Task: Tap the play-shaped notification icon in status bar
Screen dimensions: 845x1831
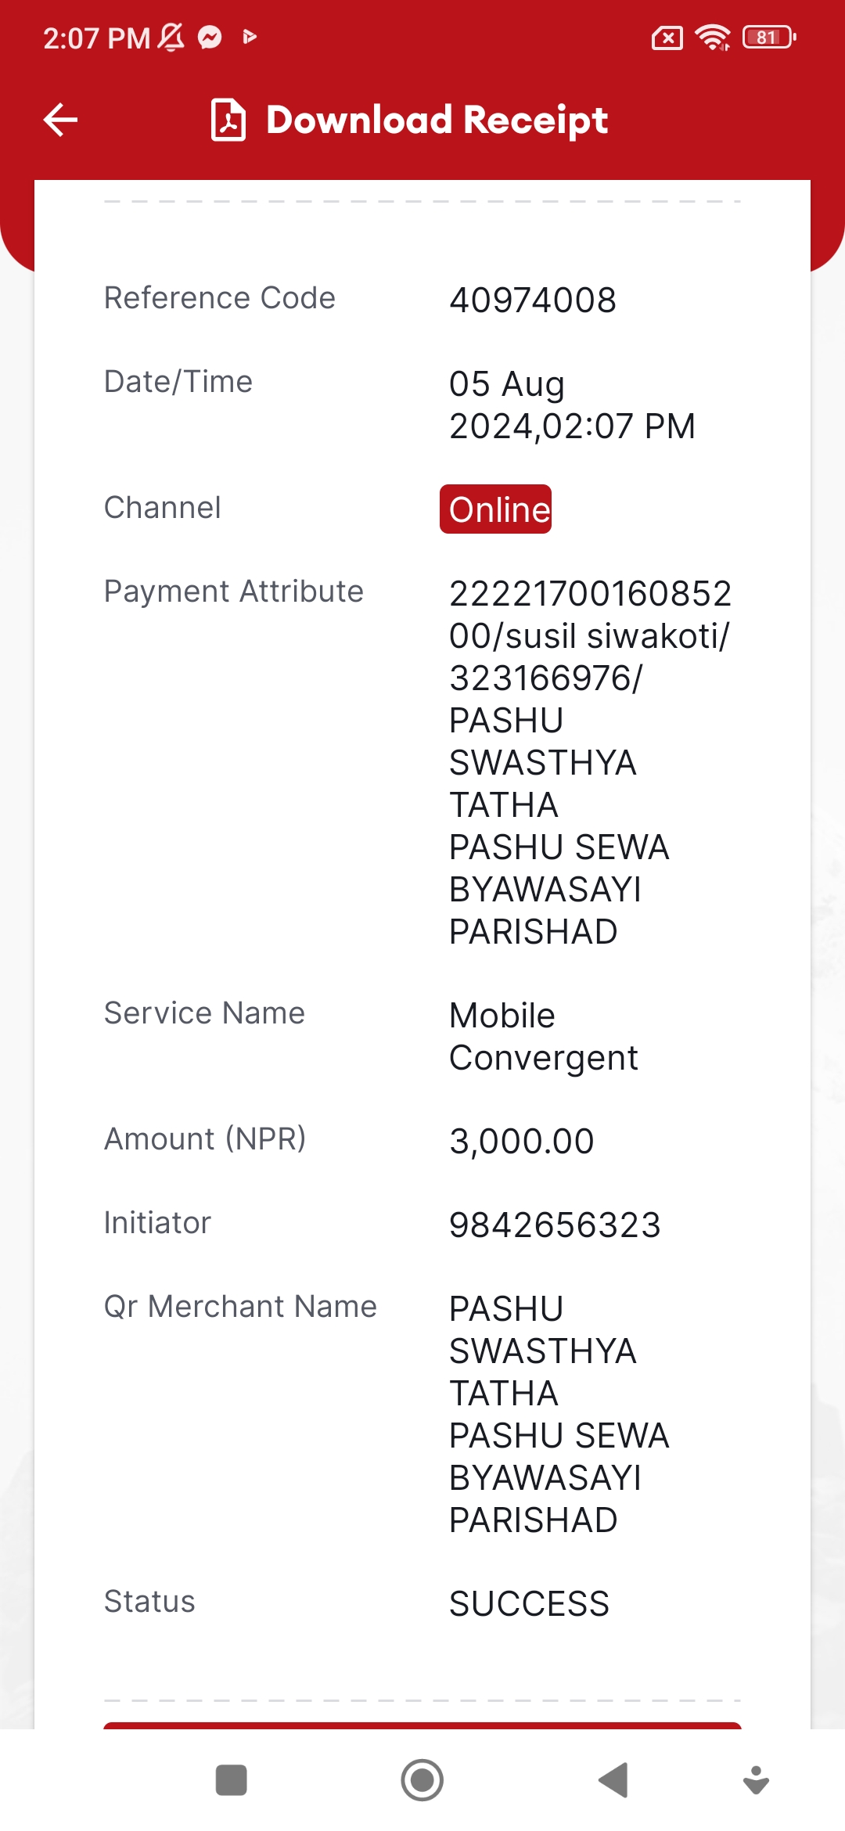Action: (250, 37)
